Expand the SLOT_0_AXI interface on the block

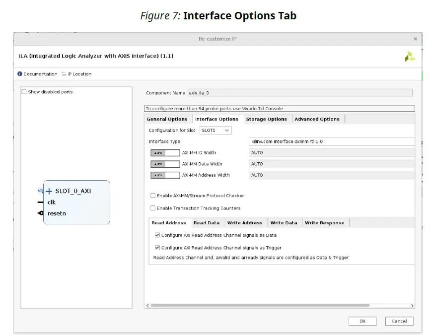[x=48, y=191]
